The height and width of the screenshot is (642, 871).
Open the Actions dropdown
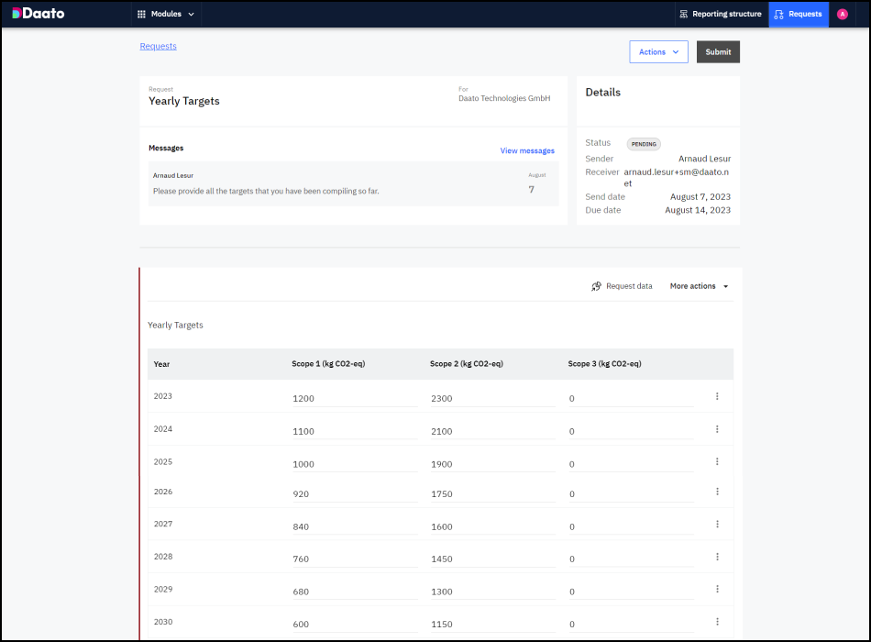[658, 52]
